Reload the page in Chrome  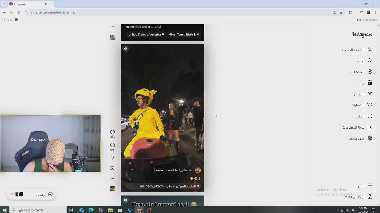[x=18, y=12]
